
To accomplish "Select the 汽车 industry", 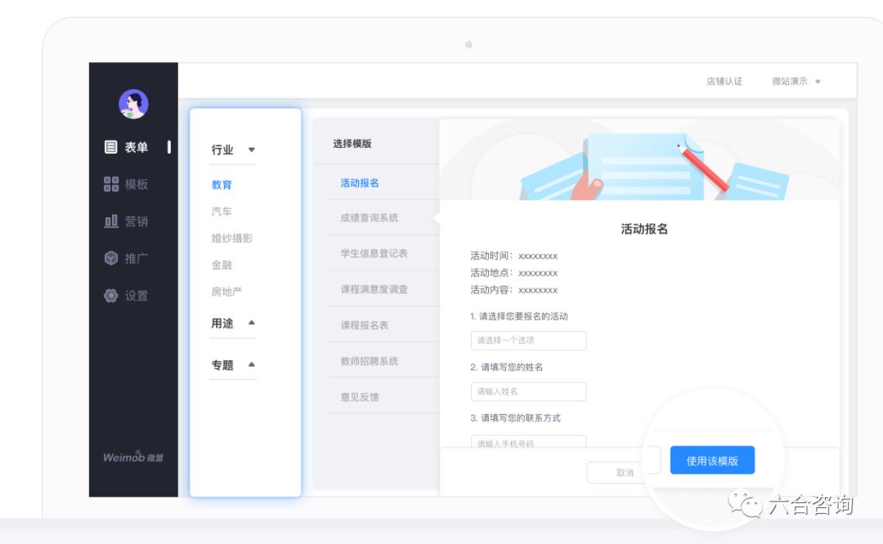I will point(222,212).
